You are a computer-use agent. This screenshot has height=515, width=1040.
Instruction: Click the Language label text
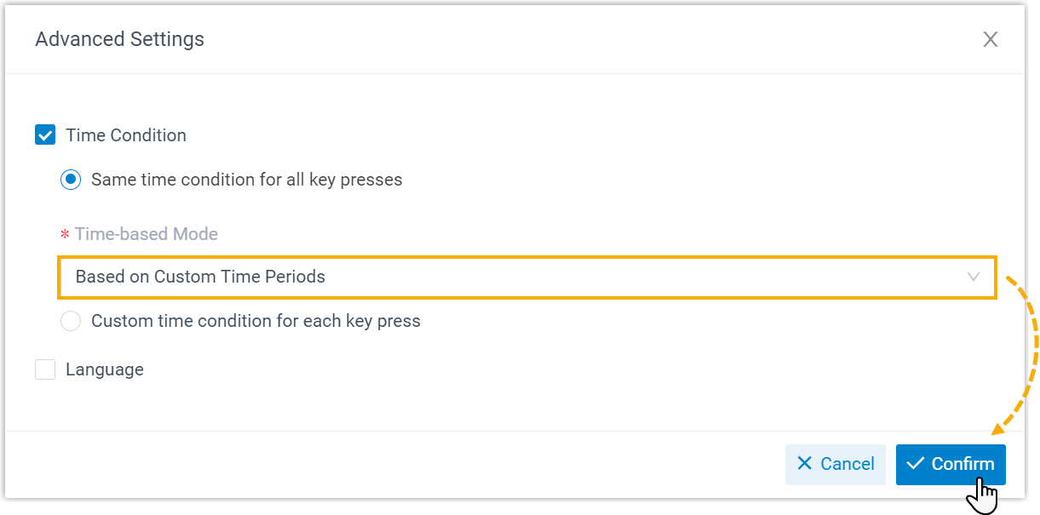pos(104,369)
